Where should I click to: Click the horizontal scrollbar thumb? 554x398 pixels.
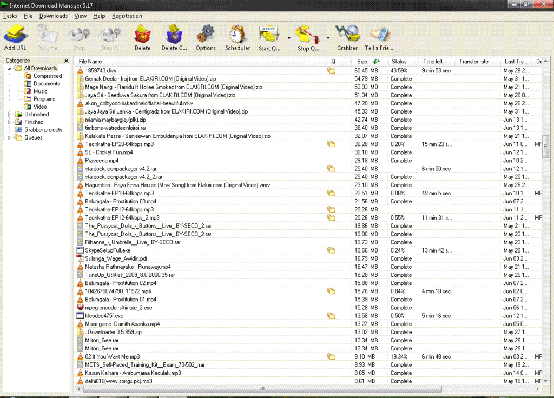point(262,389)
